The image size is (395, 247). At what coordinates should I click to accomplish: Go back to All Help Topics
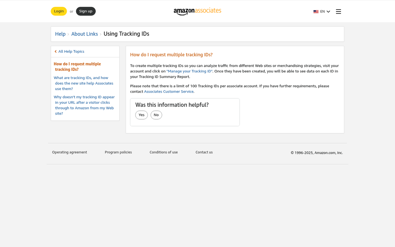(x=71, y=51)
